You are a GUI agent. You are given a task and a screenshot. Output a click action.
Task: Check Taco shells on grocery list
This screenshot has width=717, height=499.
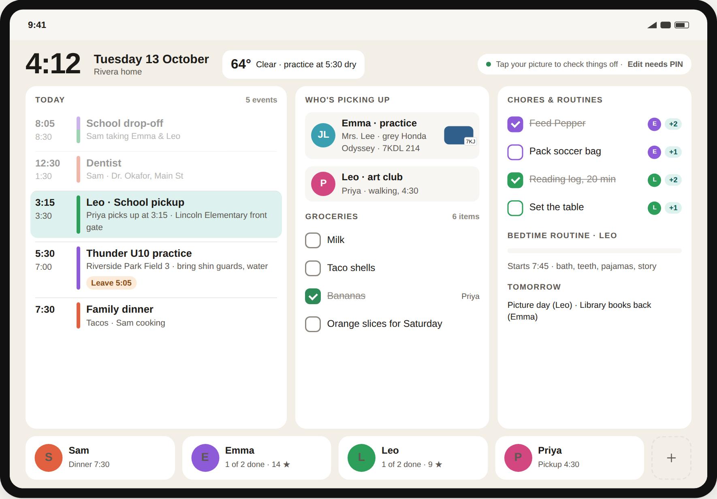tap(313, 268)
